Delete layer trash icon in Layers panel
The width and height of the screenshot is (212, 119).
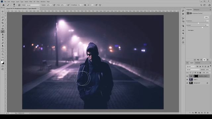point(208,113)
